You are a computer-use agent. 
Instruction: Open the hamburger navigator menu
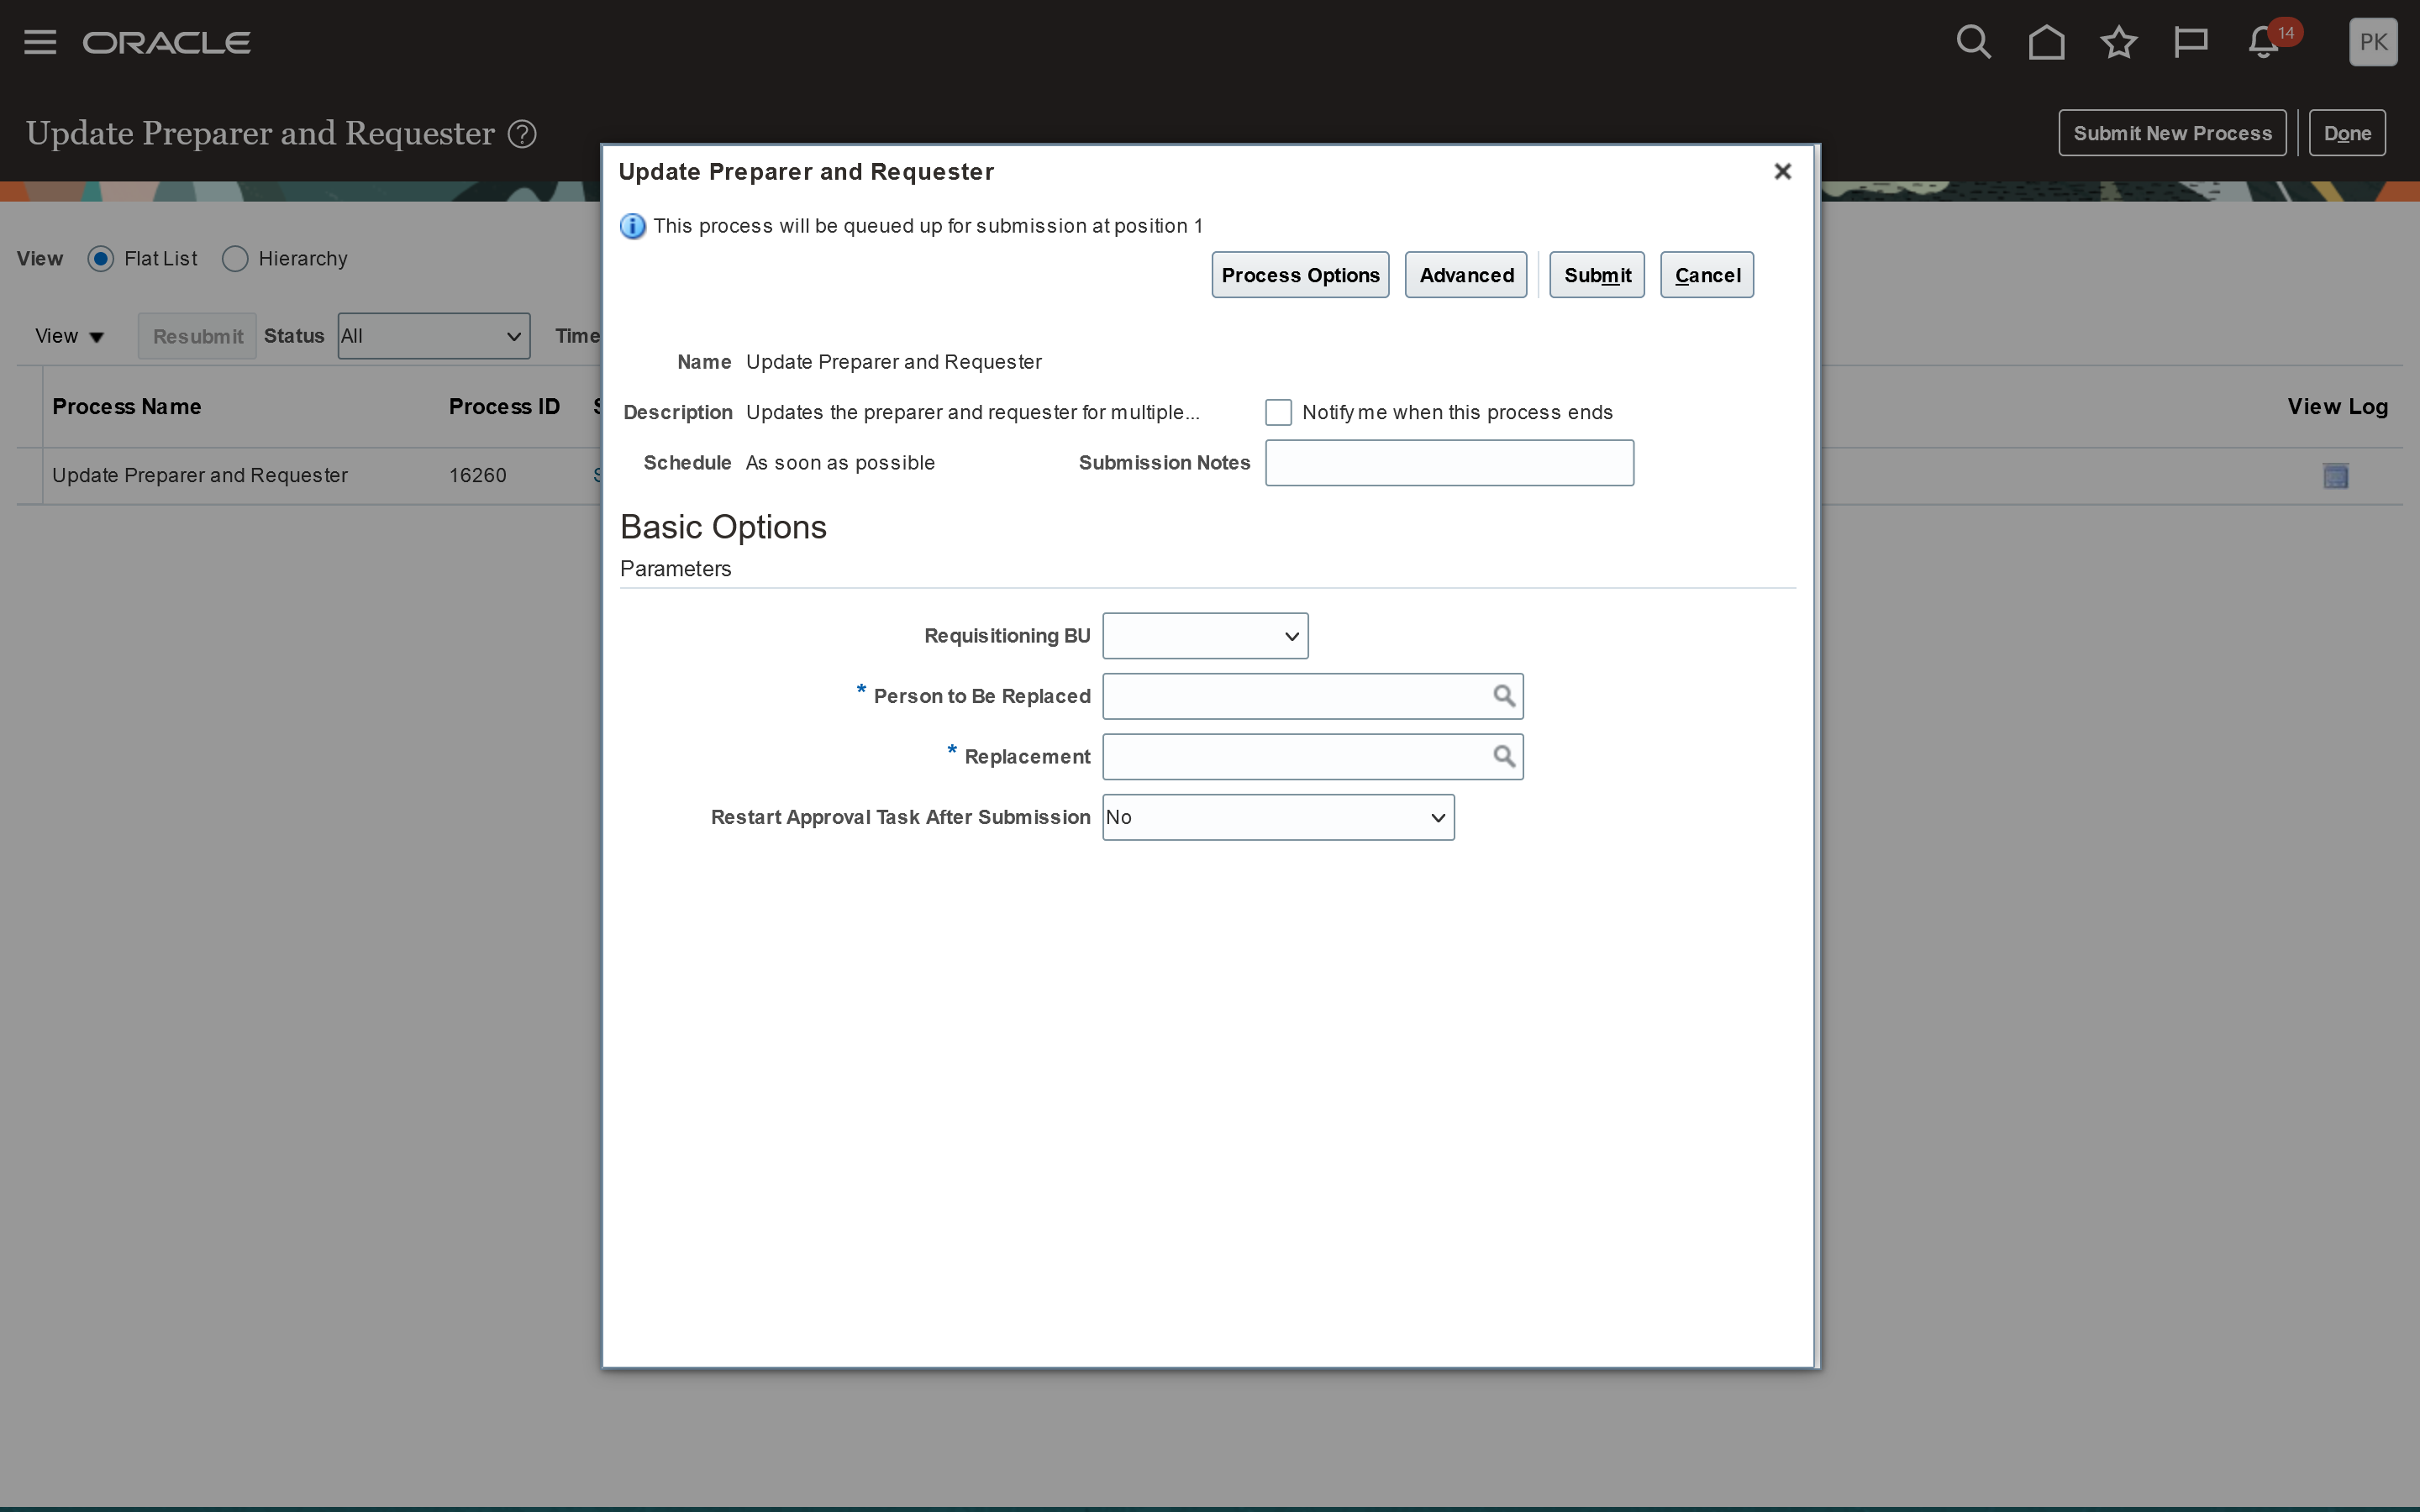[40, 42]
